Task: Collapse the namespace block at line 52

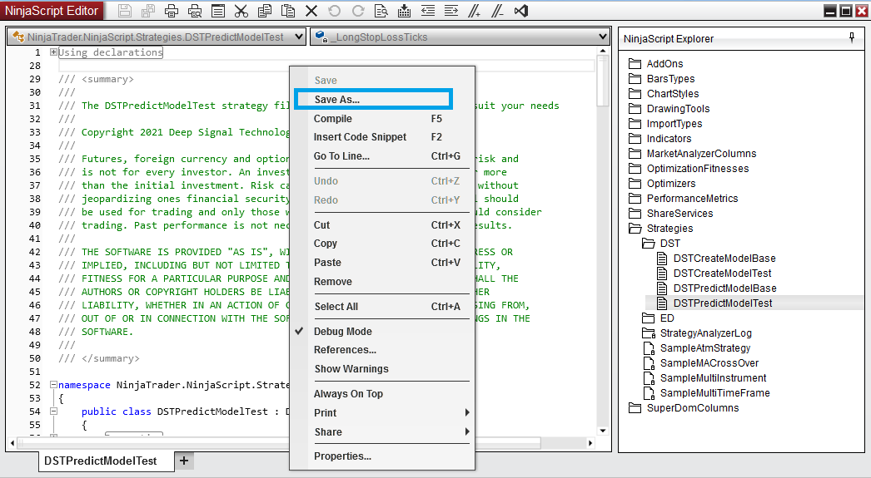Action: point(53,384)
